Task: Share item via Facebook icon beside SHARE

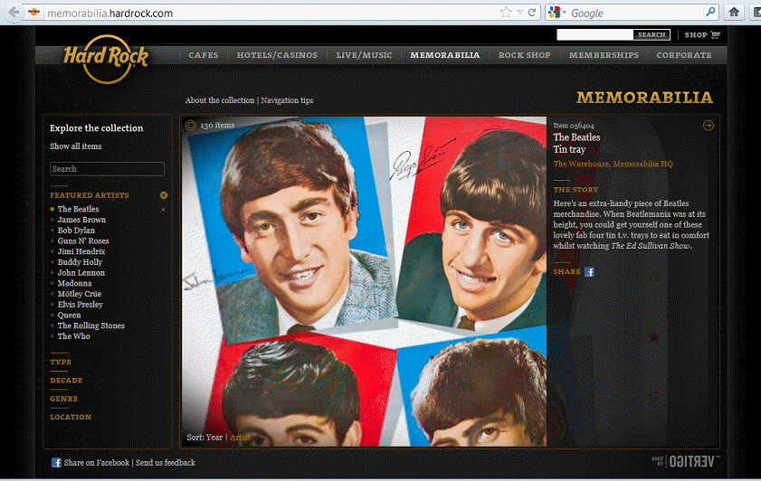Action: [589, 271]
